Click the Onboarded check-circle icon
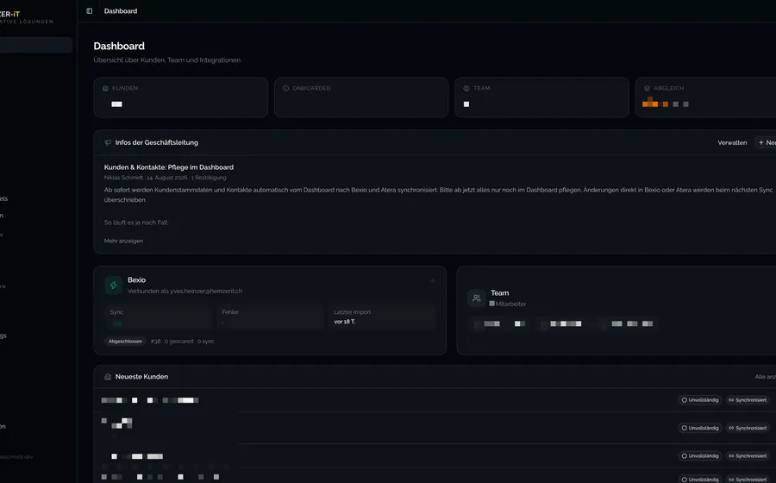 (285, 88)
